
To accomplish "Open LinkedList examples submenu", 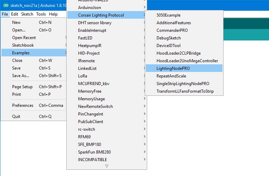I will pyautogui.click(x=107, y=68).
